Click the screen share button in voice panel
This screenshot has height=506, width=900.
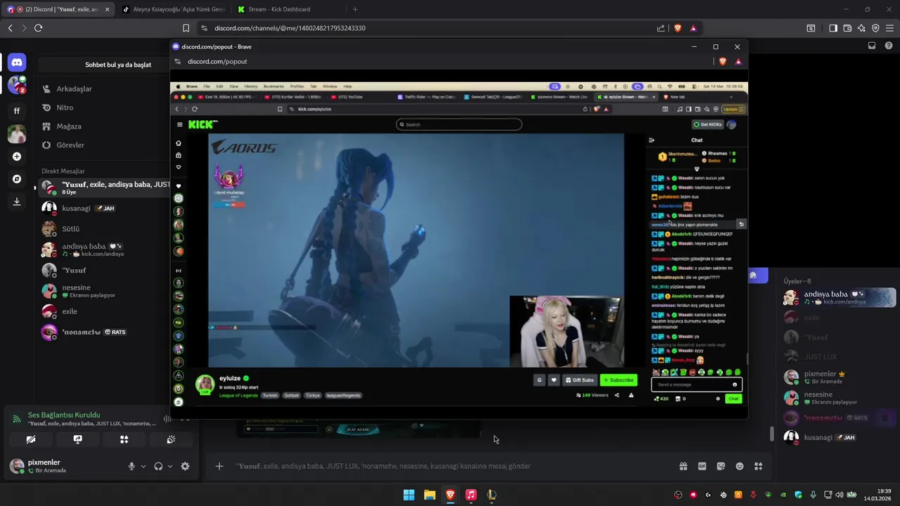[77, 439]
